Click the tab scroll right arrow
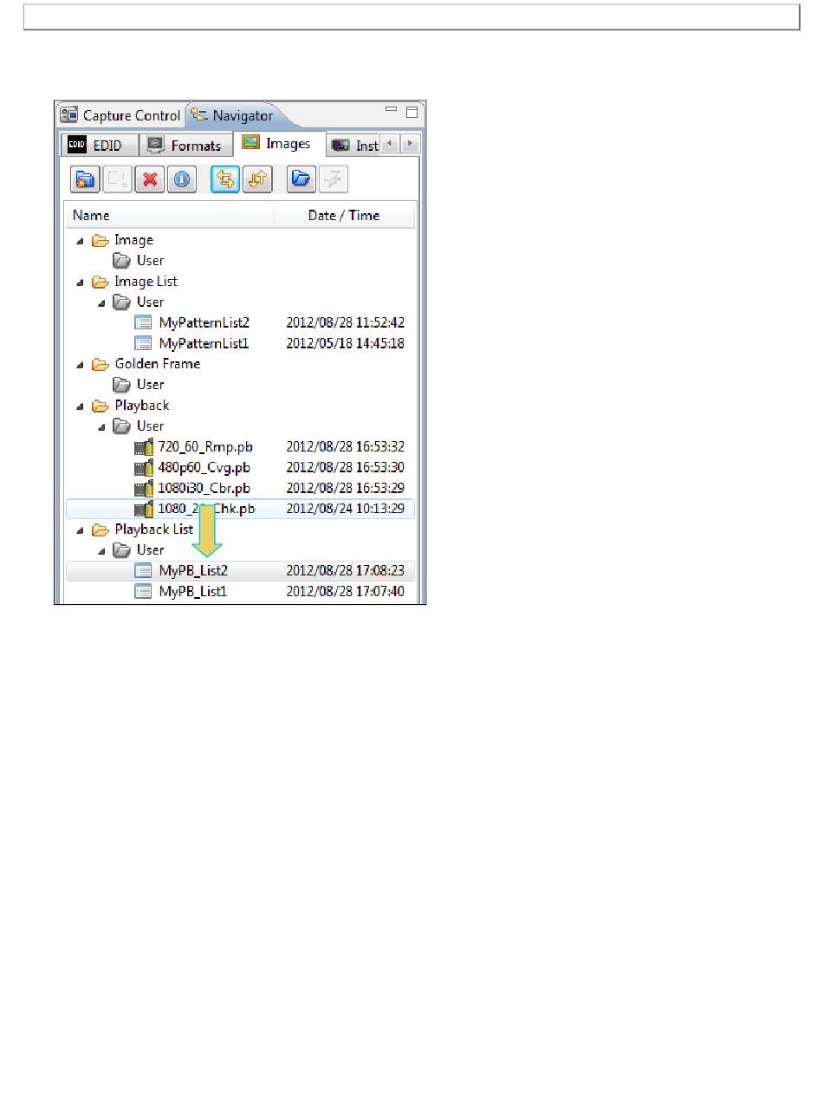823x1098 pixels. tap(411, 144)
